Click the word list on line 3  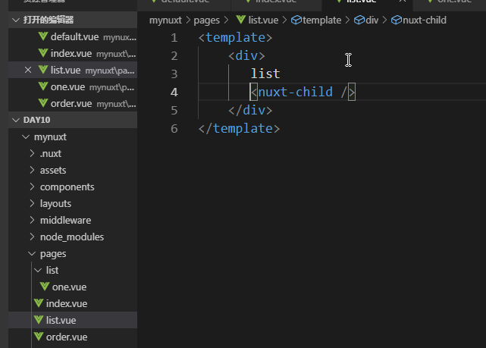pos(265,74)
